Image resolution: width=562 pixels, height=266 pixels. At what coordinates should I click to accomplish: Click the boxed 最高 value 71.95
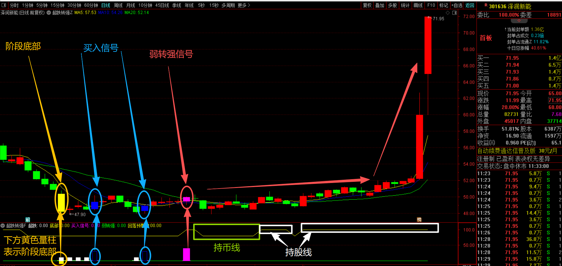coord(555,100)
